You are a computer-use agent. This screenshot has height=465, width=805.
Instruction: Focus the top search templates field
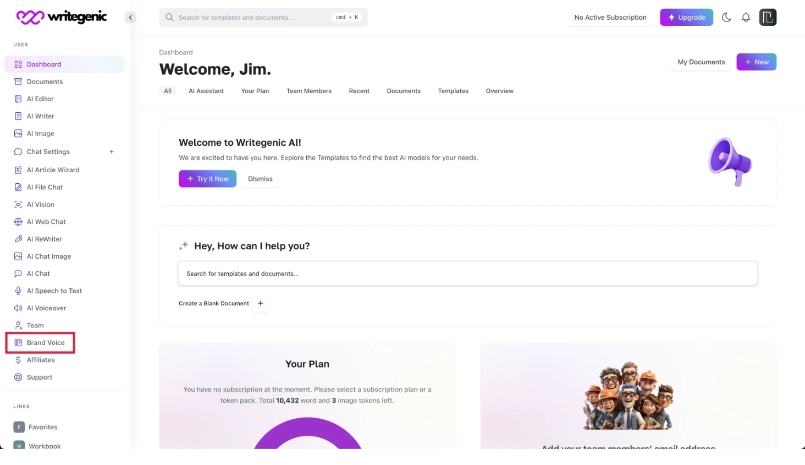(x=253, y=18)
